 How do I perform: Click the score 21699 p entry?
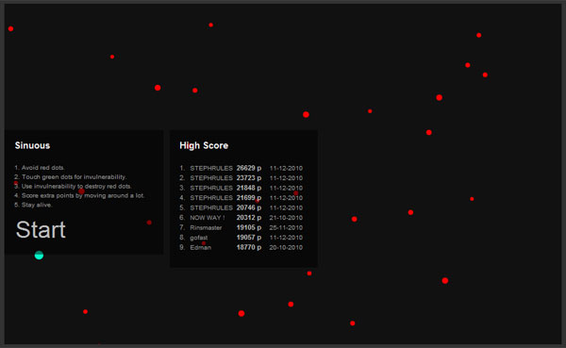pos(249,198)
